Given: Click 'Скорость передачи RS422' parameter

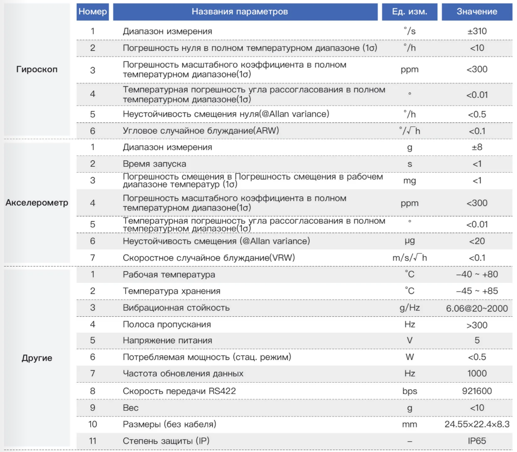Looking at the screenshot, I should click(179, 392).
